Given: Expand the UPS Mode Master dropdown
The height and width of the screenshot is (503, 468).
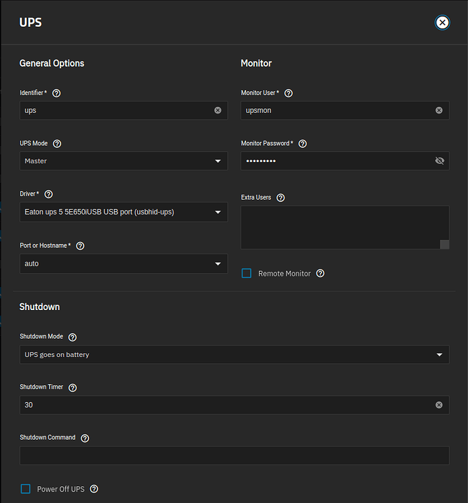Looking at the screenshot, I should (x=124, y=161).
